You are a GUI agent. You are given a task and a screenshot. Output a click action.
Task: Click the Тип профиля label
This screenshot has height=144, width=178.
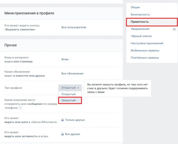pyautogui.click(x=13, y=88)
